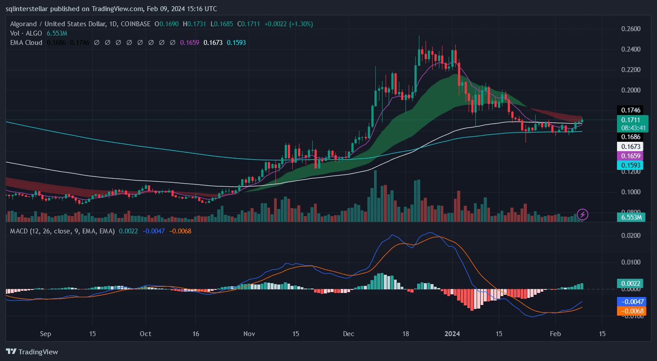The width and height of the screenshot is (657, 361).
Task: Click the 0.2600 price axis label
Action: [630, 29]
